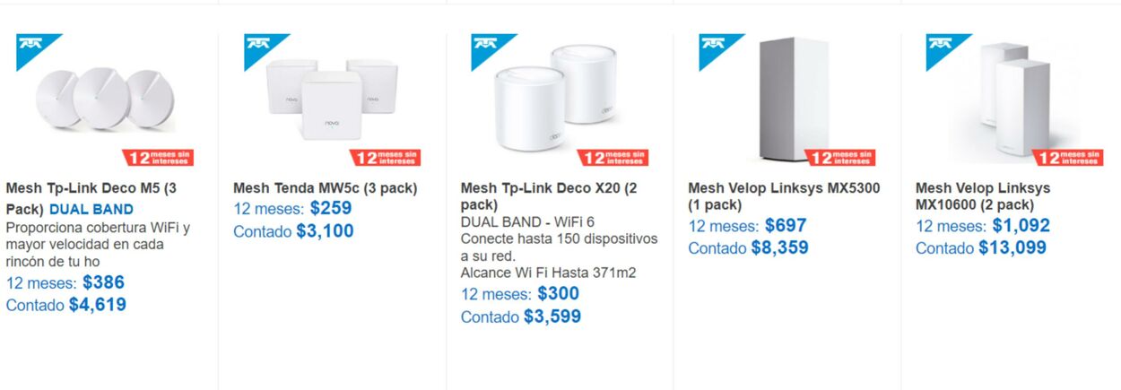The width and height of the screenshot is (1121, 390).
Task: Open the Mesh Tenda MW5c product image
Action: click(327, 97)
